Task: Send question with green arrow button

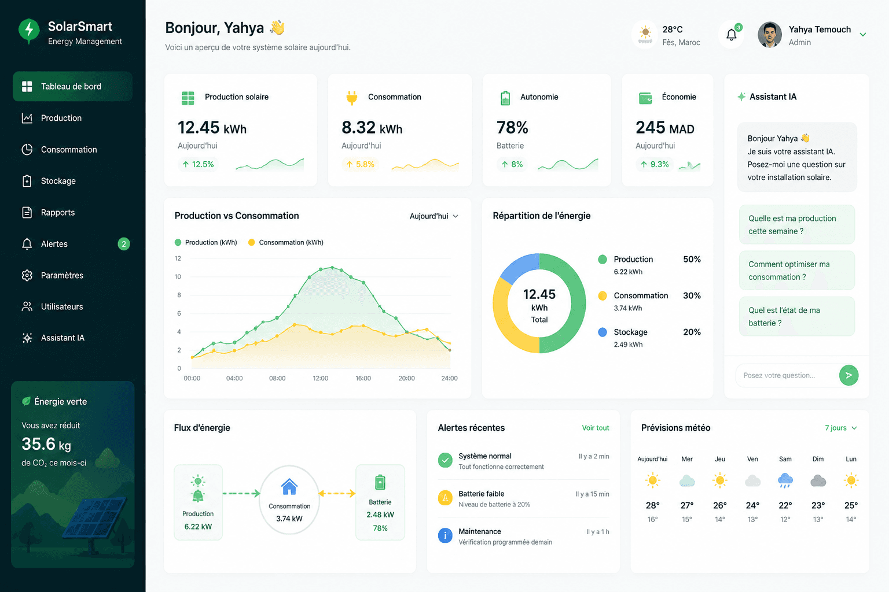Action: pyautogui.click(x=848, y=375)
